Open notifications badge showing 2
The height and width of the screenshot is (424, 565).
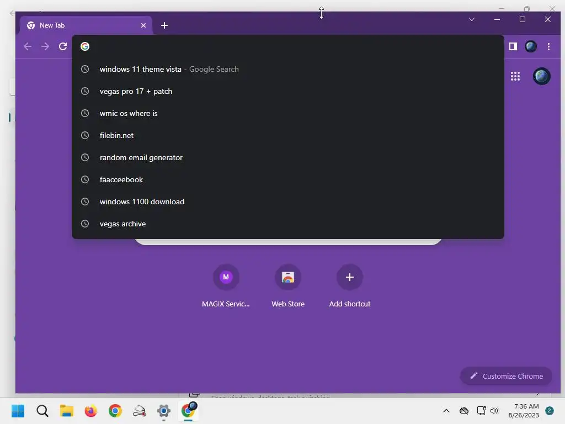click(x=550, y=411)
